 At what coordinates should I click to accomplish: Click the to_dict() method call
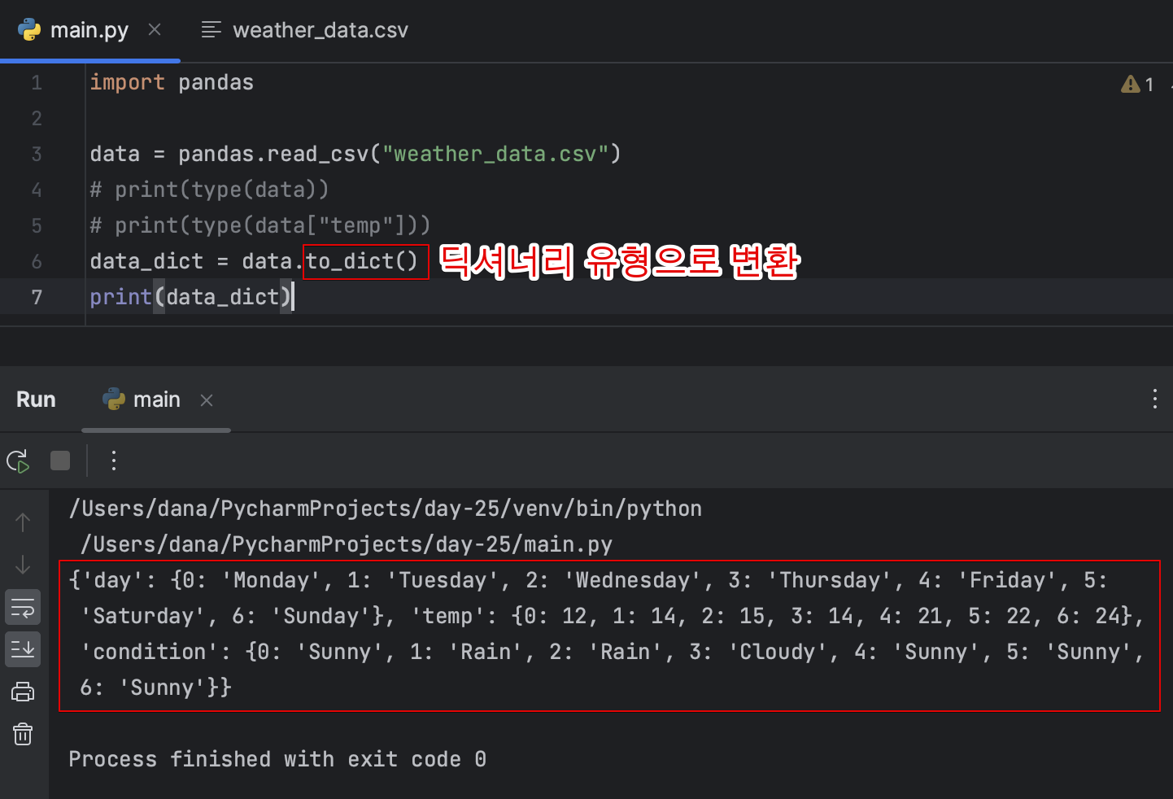(x=362, y=261)
